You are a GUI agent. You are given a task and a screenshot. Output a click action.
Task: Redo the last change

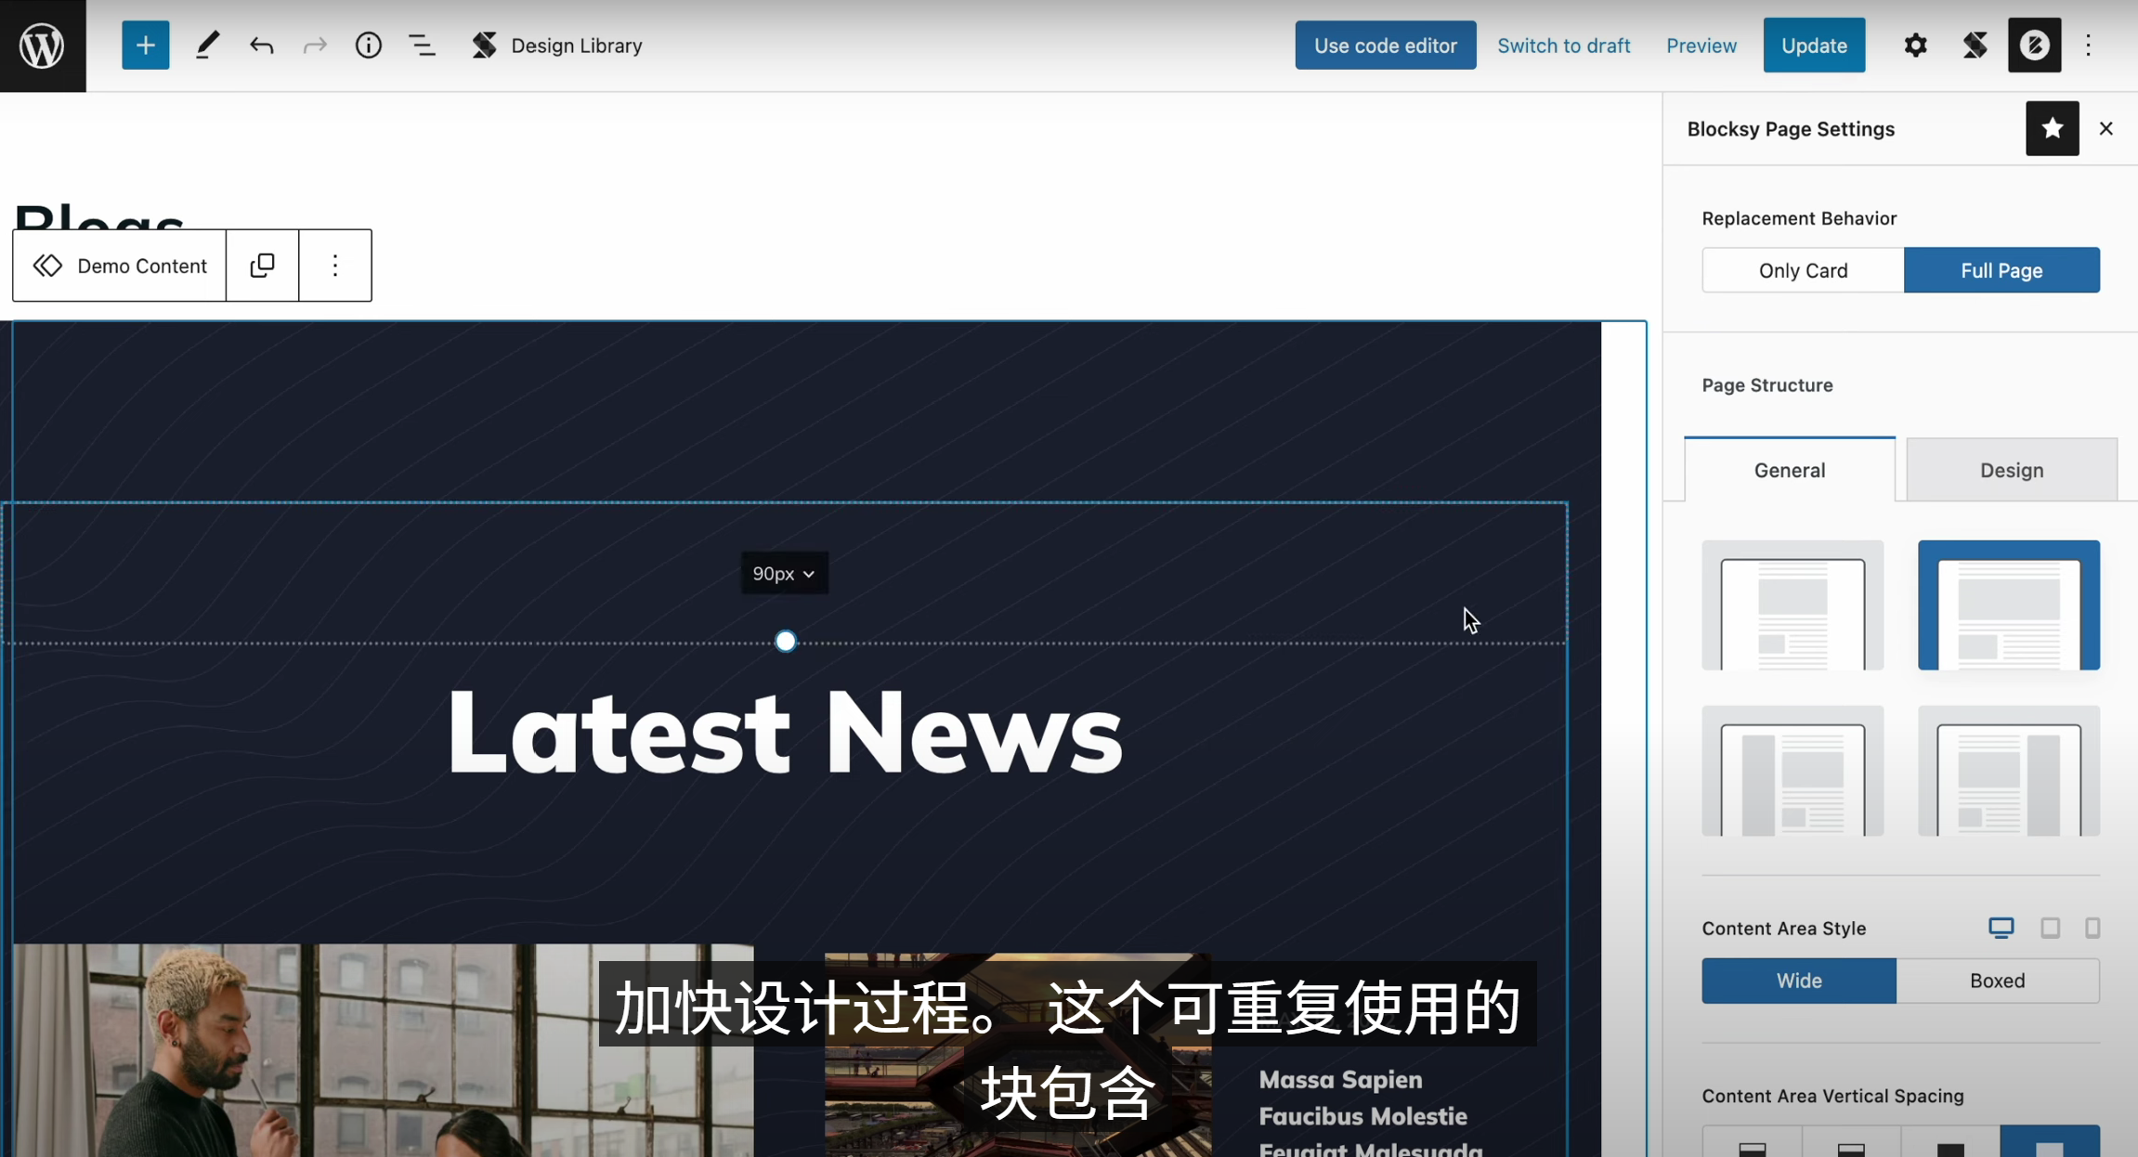[x=315, y=45]
